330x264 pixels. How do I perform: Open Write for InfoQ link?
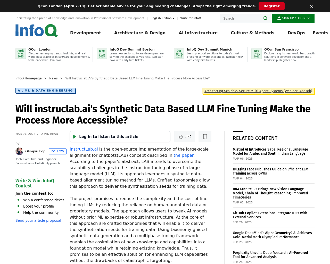tap(191, 18)
